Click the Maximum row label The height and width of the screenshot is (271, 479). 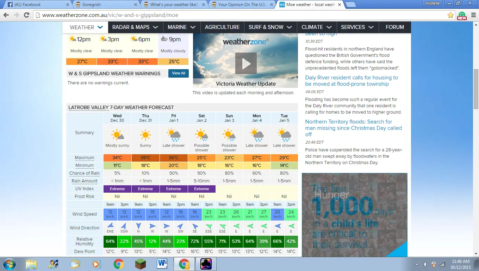tap(85, 158)
